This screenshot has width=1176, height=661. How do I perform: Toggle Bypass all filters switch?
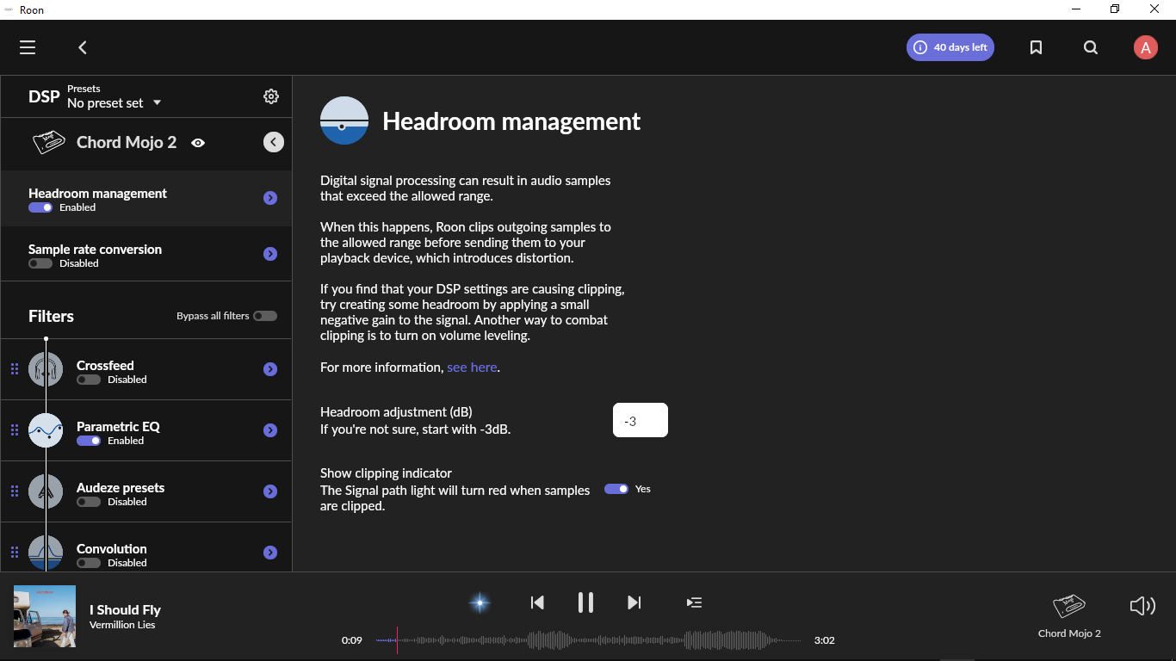pyautogui.click(x=265, y=316)
